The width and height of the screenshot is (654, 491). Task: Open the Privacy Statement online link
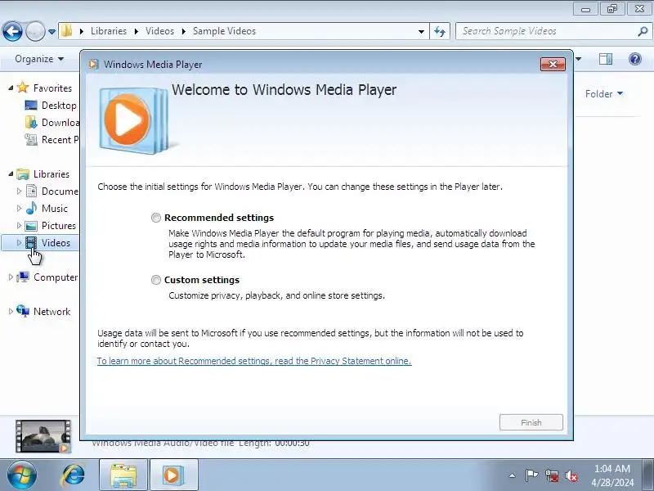[x=254, y=361]
